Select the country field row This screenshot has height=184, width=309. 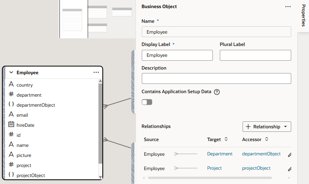[52, 85]
